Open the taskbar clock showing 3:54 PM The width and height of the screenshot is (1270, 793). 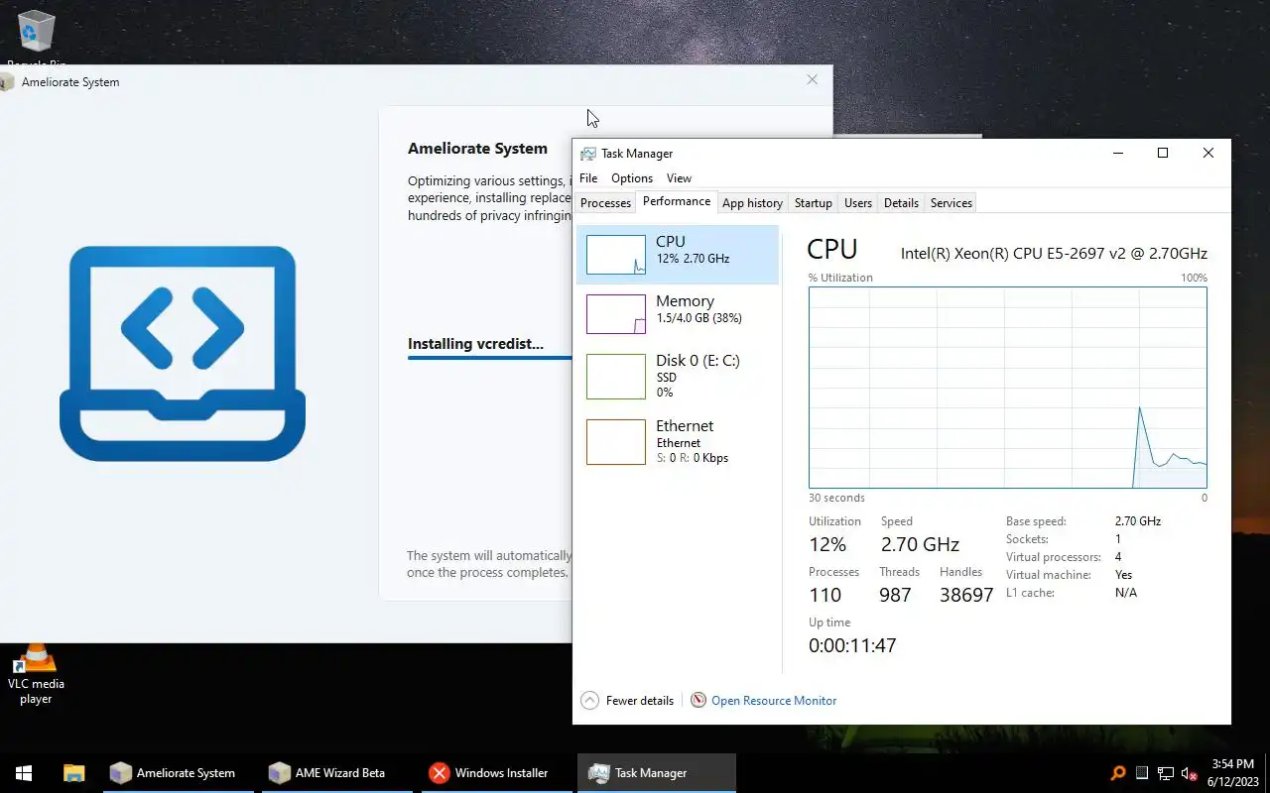click(1233, 773)
